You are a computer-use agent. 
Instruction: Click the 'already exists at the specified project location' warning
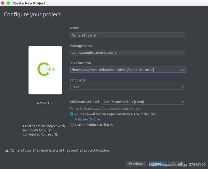[x=60, y=150]
